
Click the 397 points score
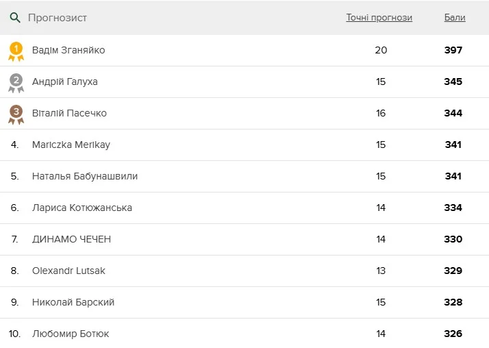tap(453, 50)
